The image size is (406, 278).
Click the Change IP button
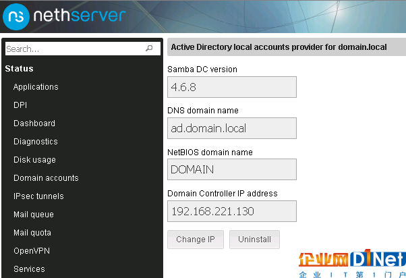[x=196, y=240]
